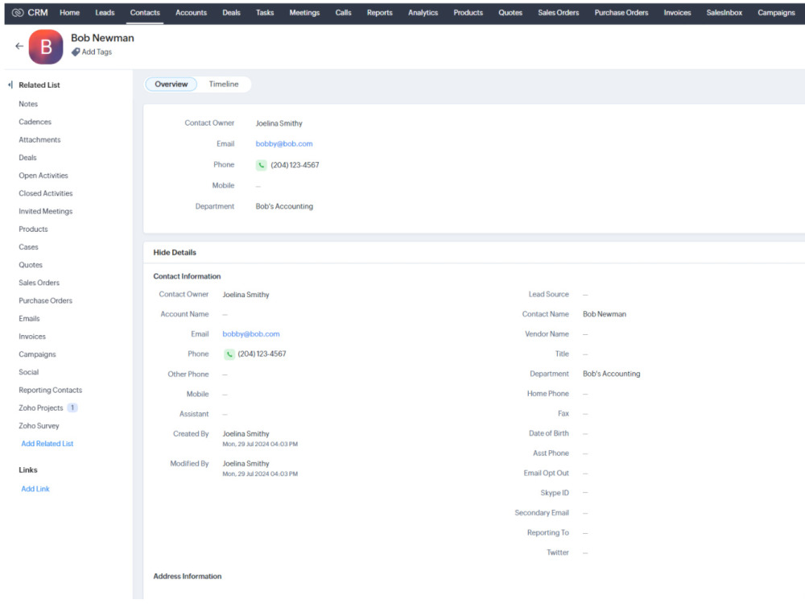The width and height of the screenshot is (805, 604).
Task: Open the Analytics module
Action: pyautogui.click(x=423, y=12)
